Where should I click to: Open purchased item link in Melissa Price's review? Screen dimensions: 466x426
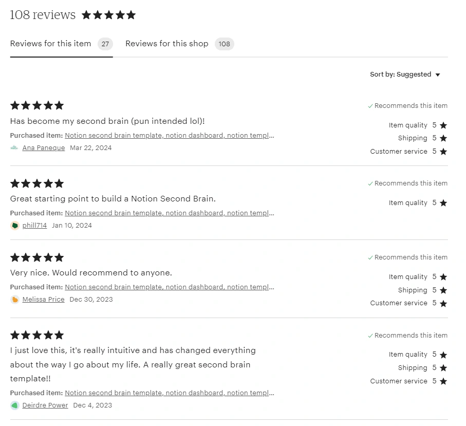[x=170, y=287]
